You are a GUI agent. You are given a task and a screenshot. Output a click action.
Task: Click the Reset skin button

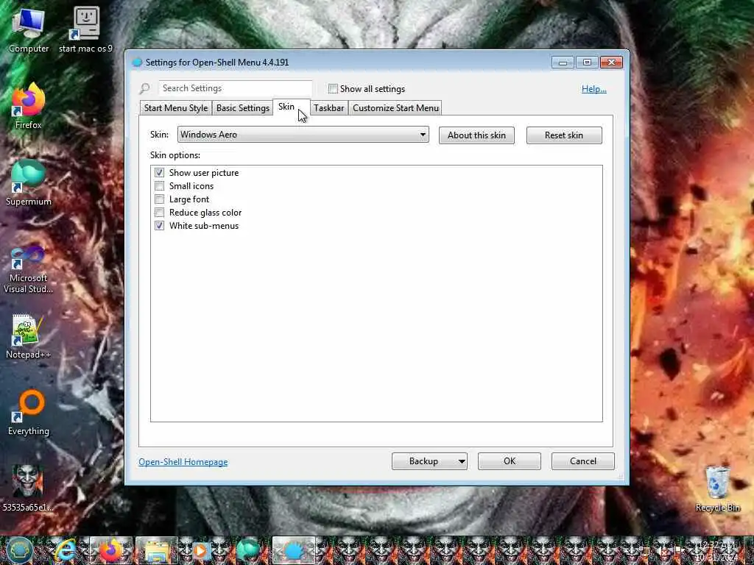[x=564, y=135]
